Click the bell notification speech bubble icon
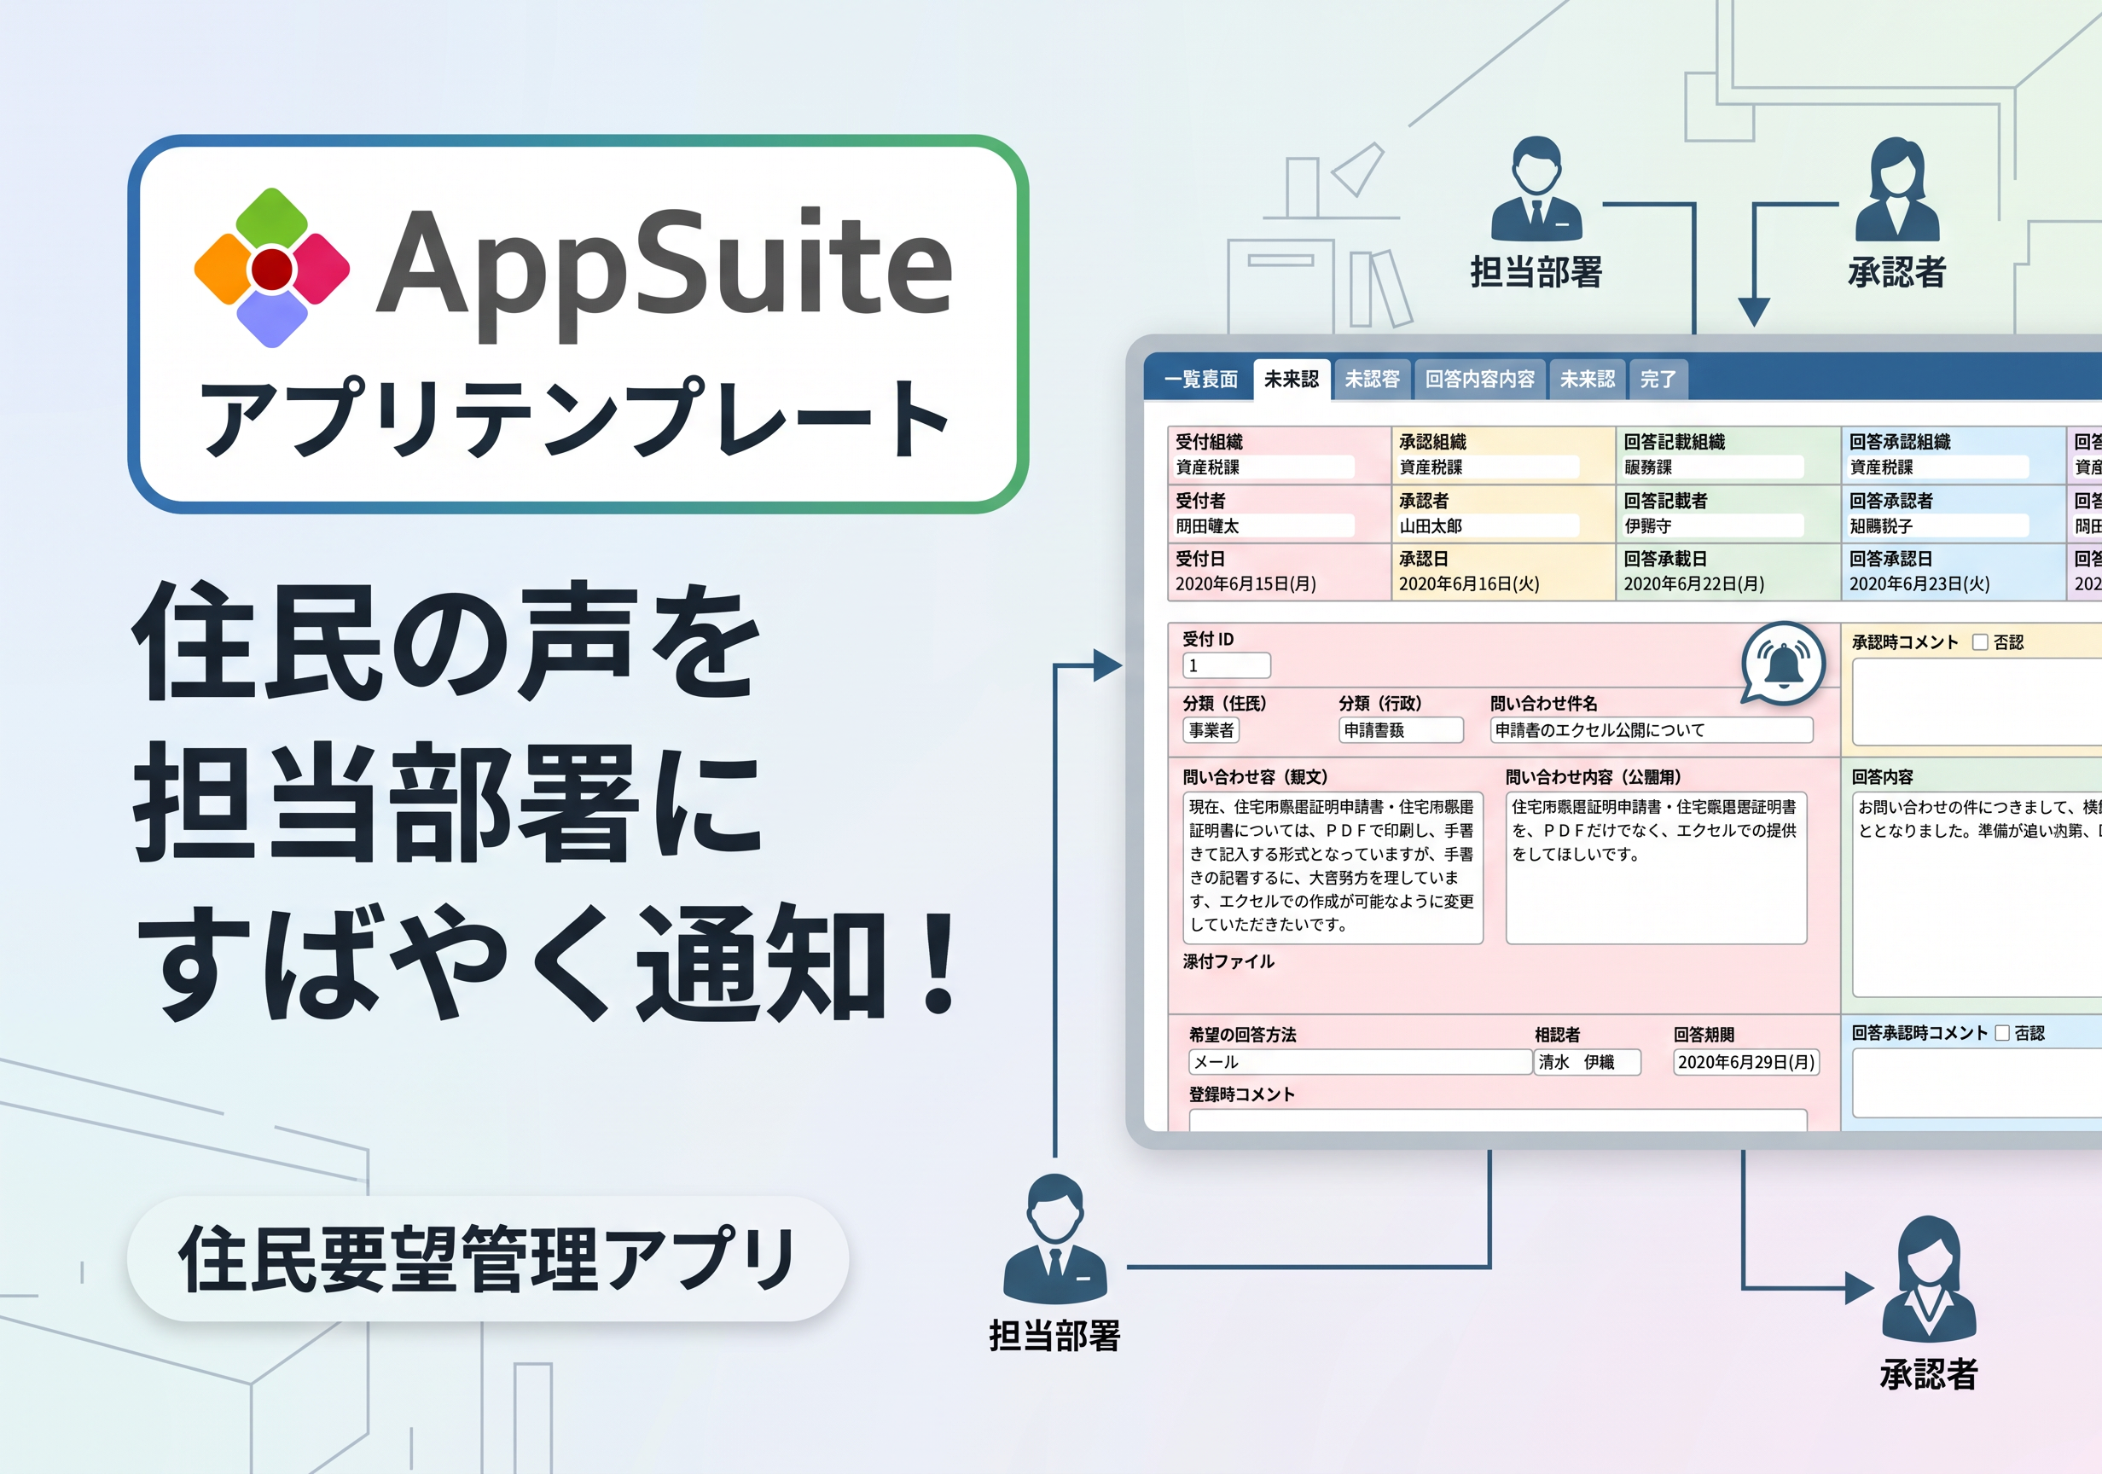 click(1782, 664)
